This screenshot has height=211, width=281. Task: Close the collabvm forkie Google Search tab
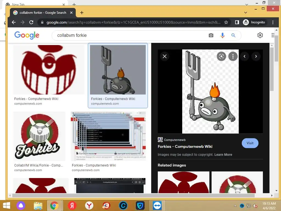71,13
